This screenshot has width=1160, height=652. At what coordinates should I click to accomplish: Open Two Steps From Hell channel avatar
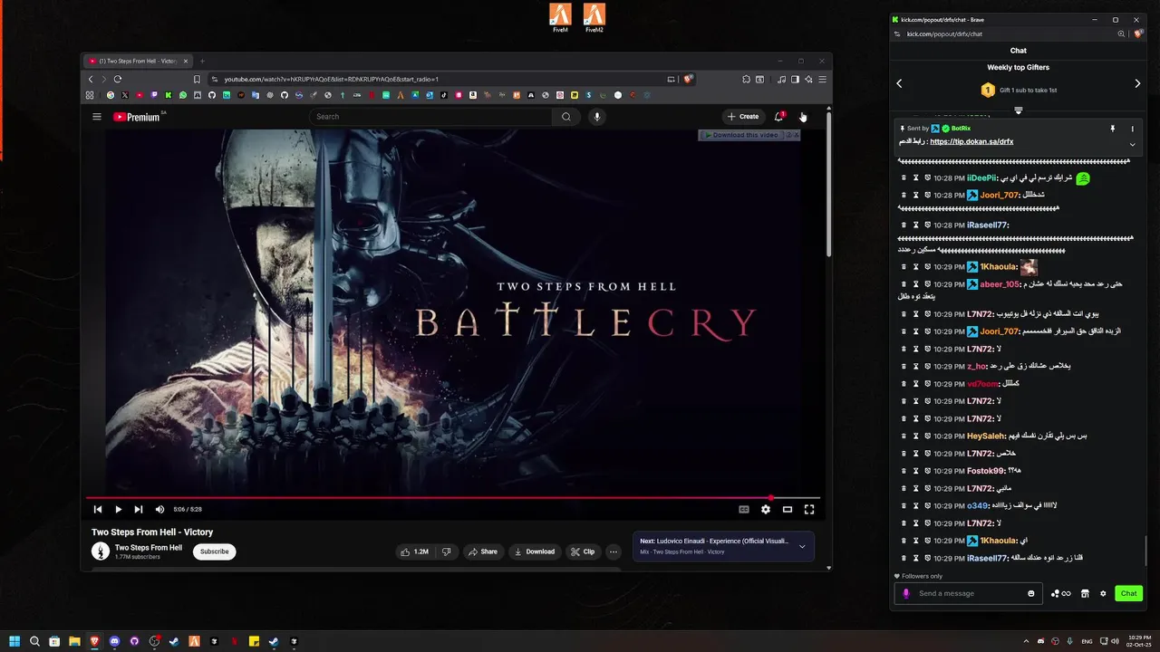point(101,551)
